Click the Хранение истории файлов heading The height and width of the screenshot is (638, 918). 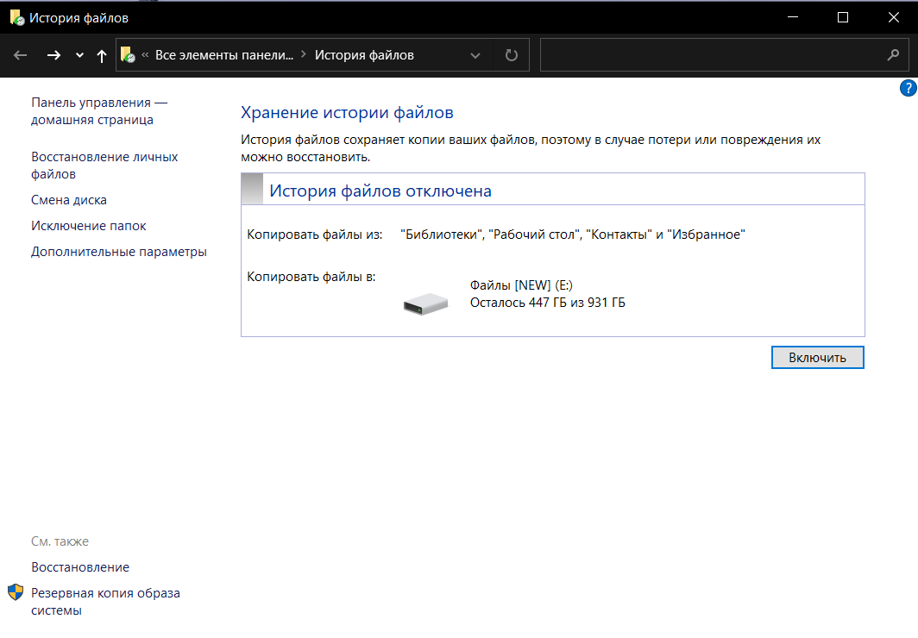click(347, 112)
